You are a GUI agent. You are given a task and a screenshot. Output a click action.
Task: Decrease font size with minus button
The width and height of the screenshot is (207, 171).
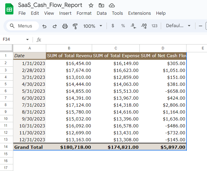200,26
